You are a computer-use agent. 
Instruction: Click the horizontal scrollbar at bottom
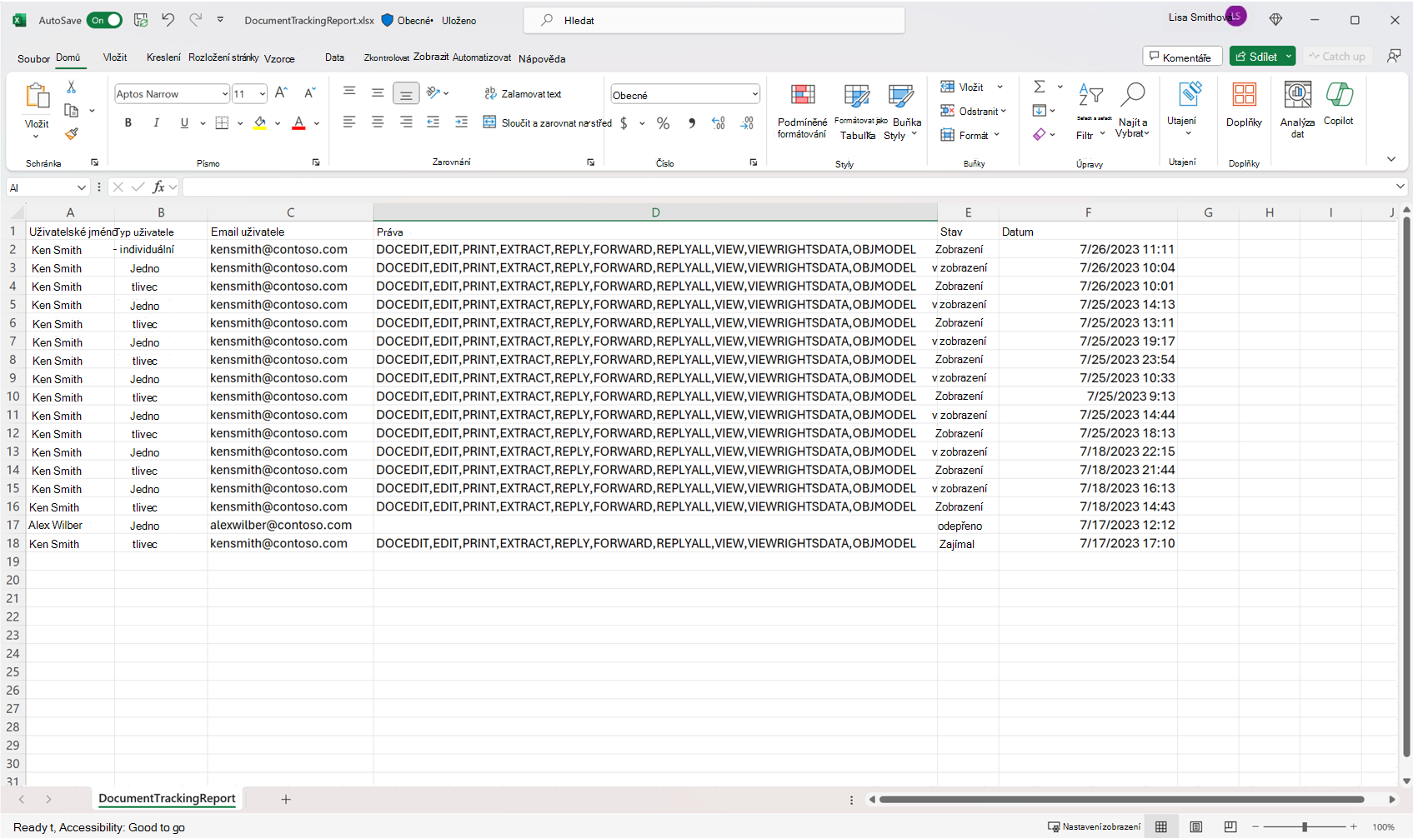point(1122,800)
